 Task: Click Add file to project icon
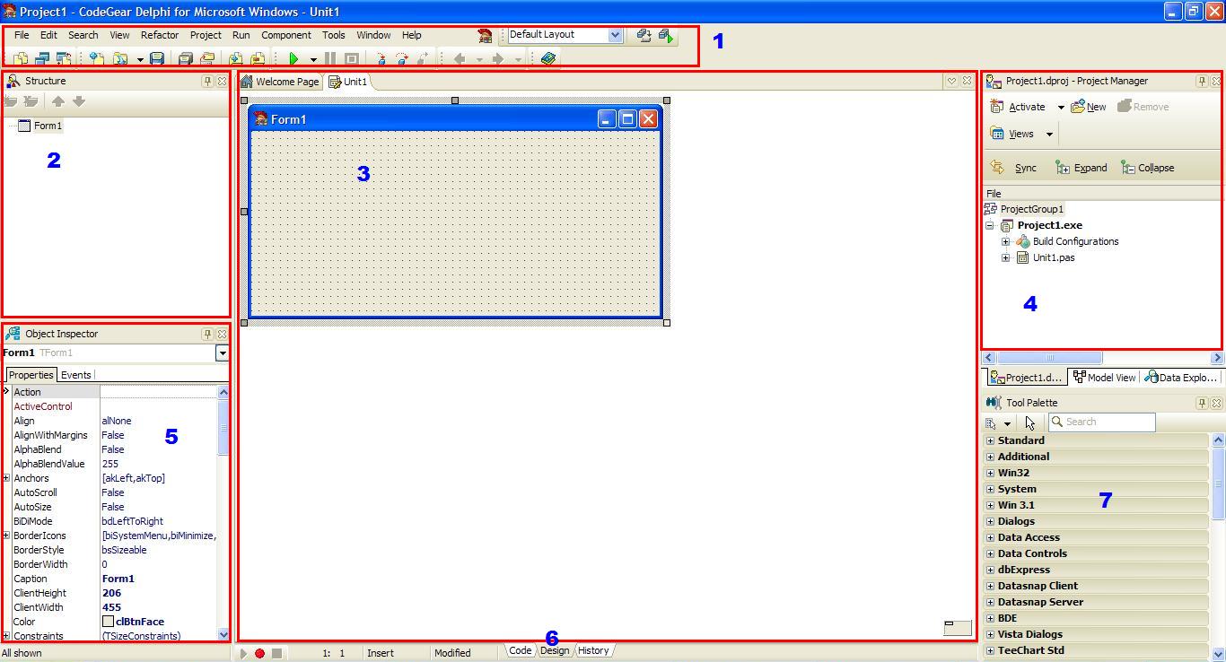235,58
